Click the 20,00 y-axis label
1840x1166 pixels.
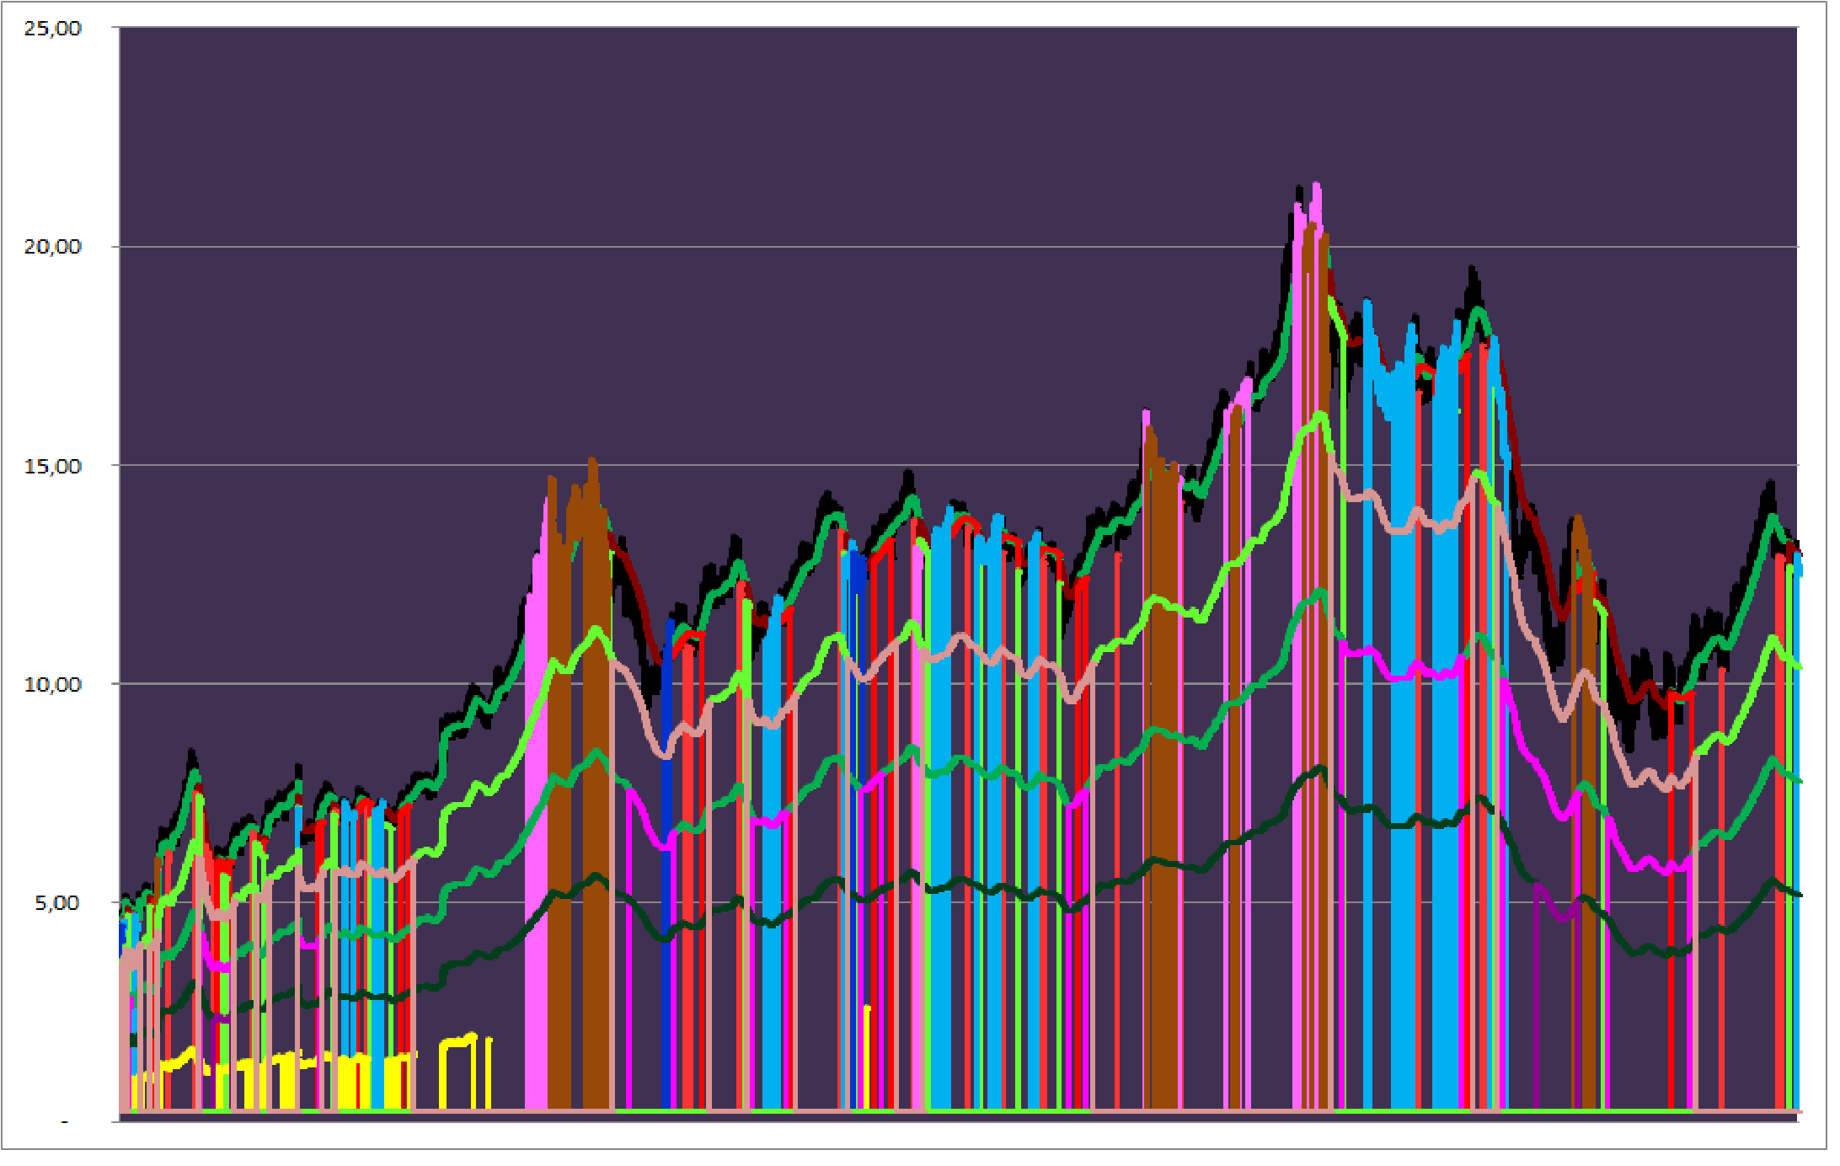[x=52, y=247]
